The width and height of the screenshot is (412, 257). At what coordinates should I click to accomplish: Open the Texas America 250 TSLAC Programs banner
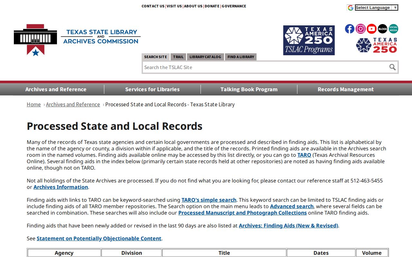[x=309, y=40]
